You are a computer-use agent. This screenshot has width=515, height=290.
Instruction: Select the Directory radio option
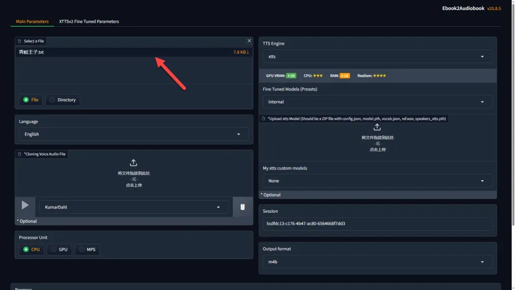pyautogui.click(x=63, y=100)
